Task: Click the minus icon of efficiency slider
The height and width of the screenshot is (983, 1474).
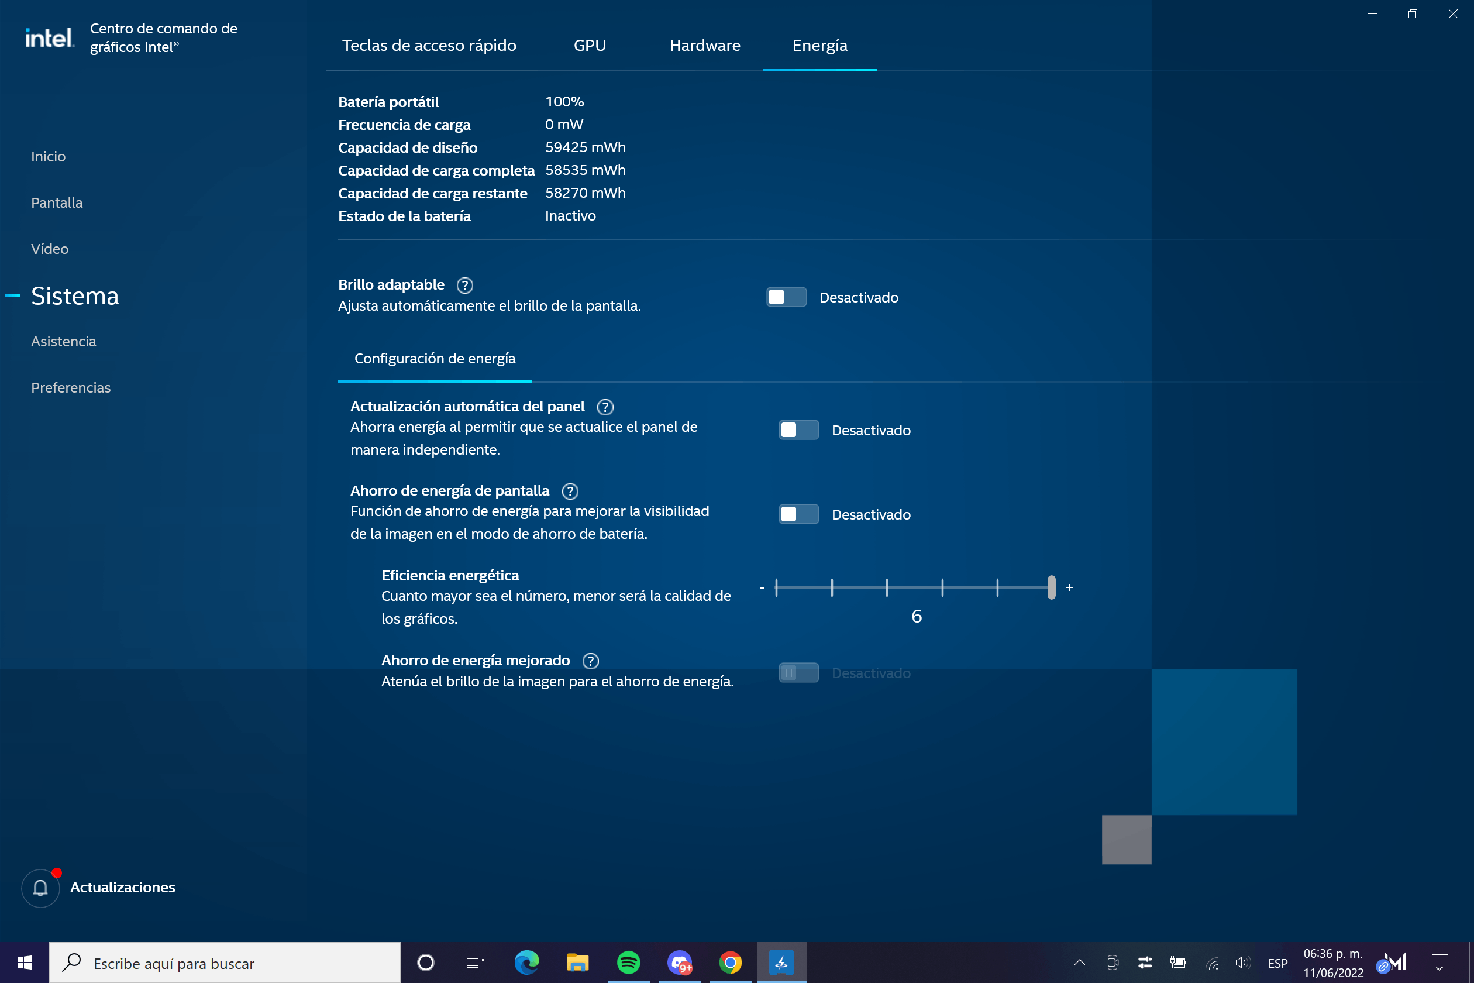Action: coord(762,587)
